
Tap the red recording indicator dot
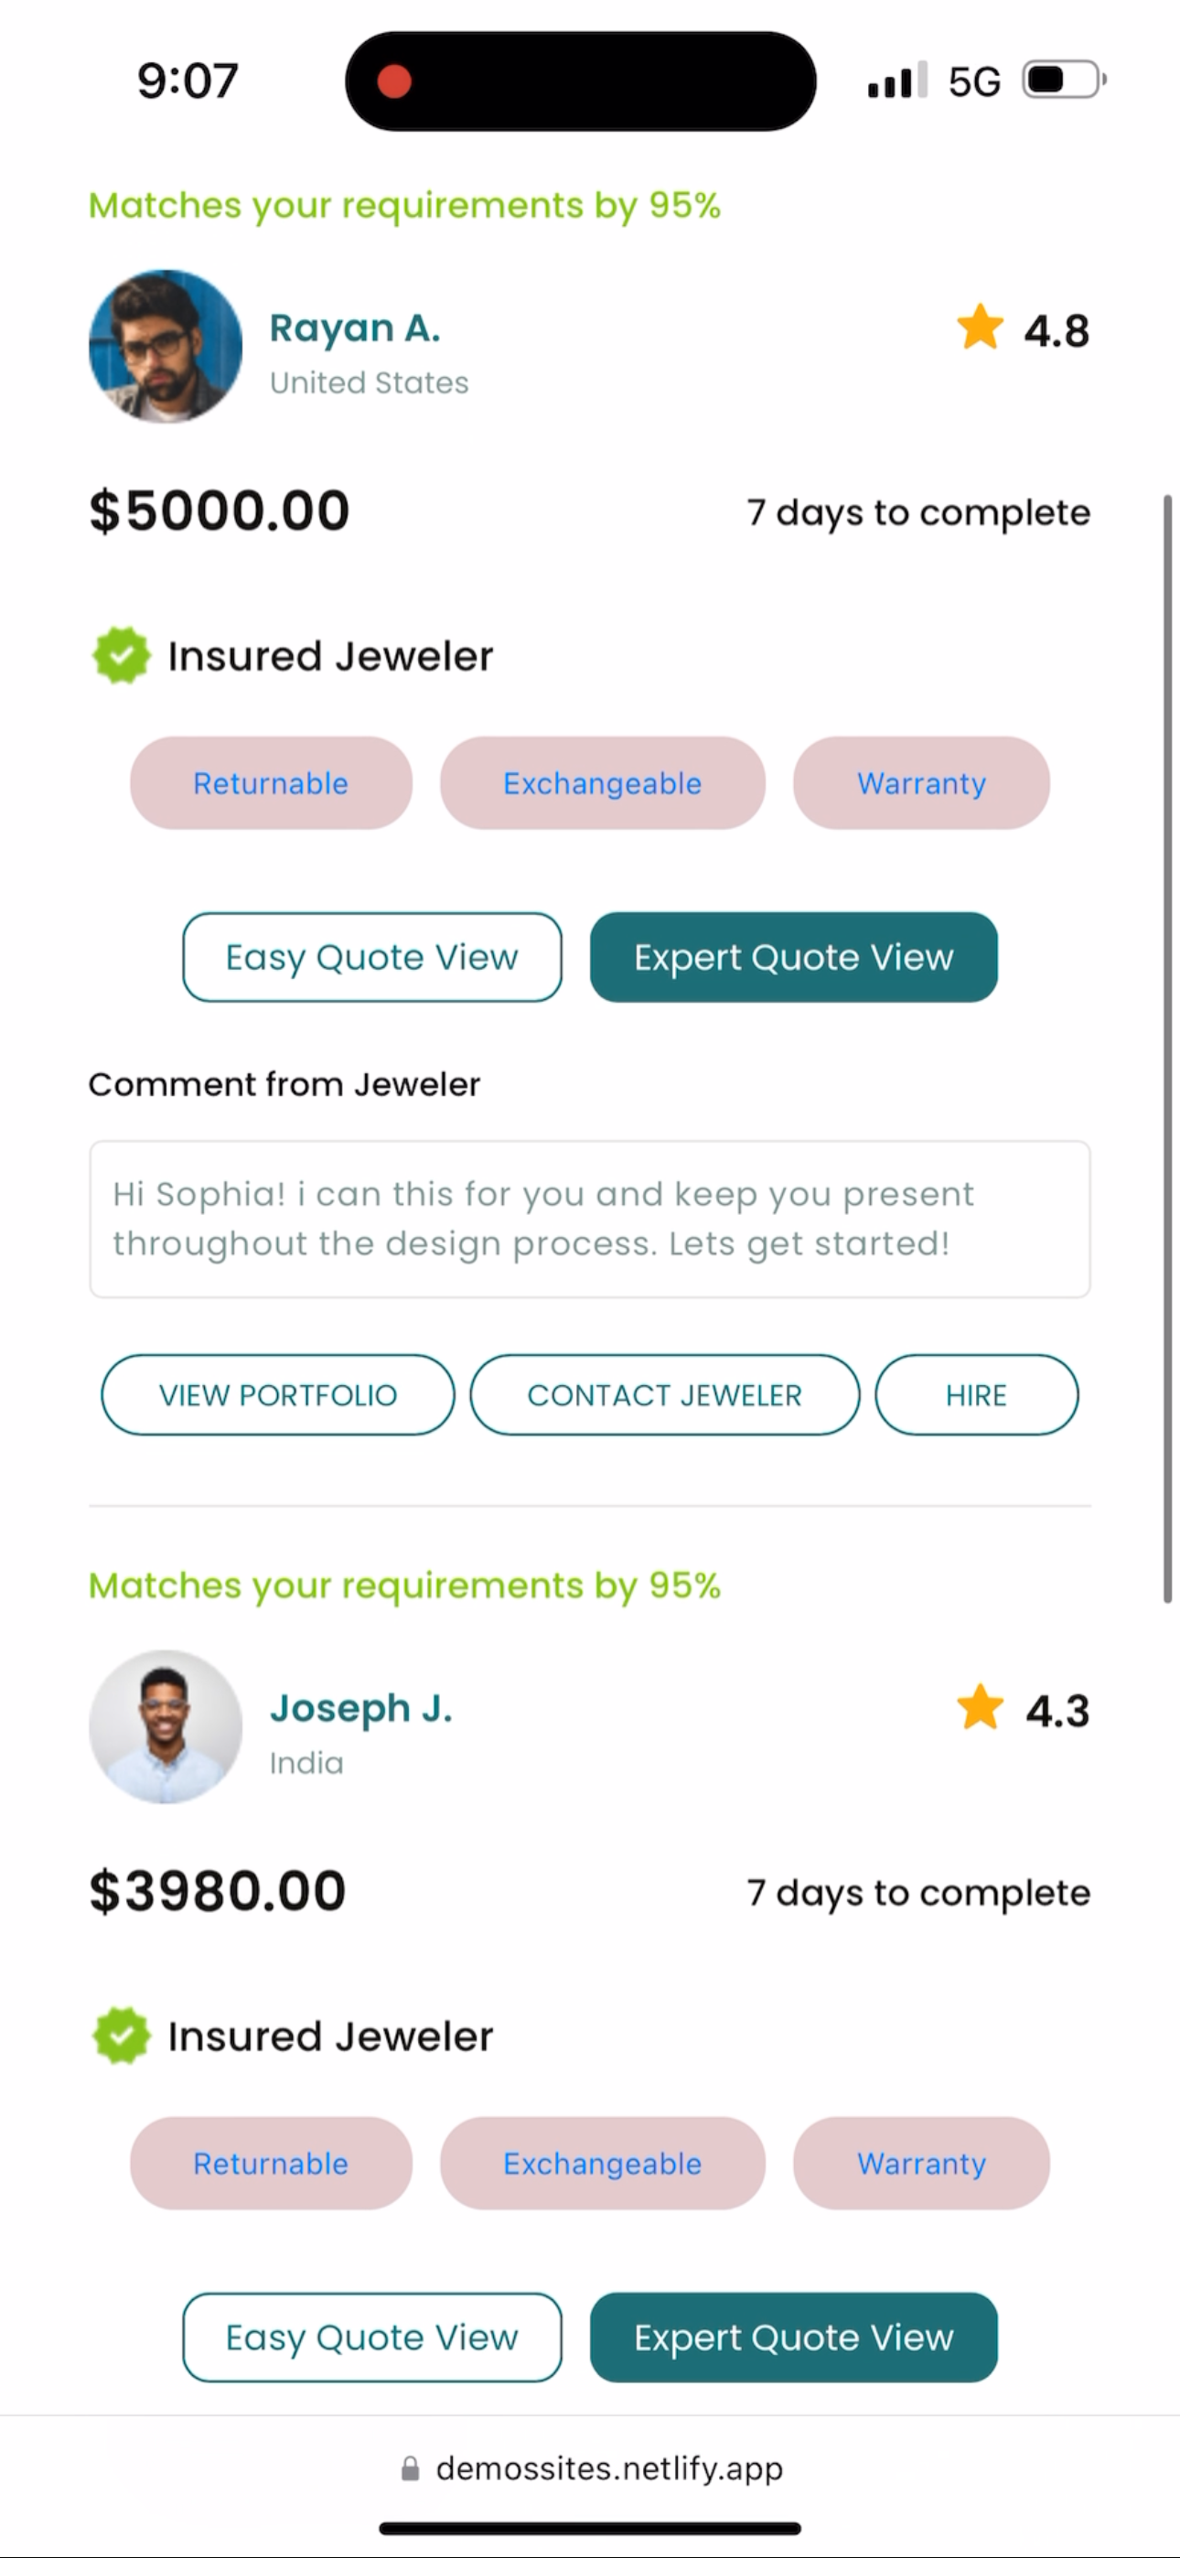[394, 81]
